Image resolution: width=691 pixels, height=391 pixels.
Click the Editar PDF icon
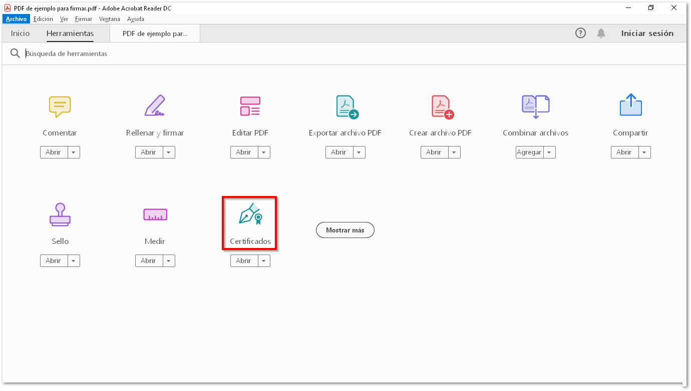pos(250,106)
